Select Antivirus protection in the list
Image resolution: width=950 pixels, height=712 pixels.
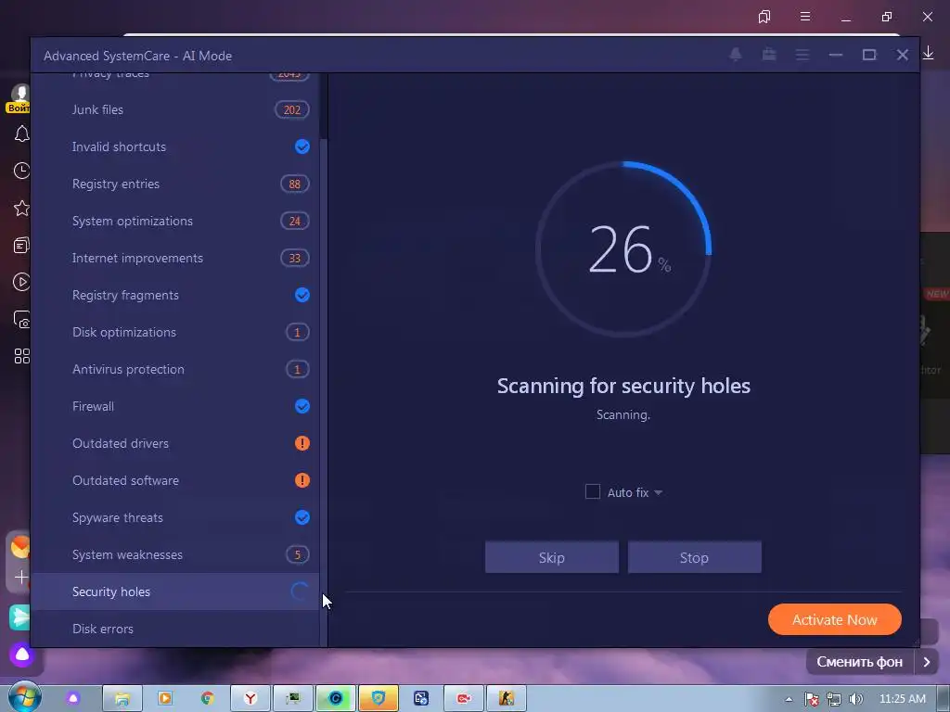click(x=174, y=369)
